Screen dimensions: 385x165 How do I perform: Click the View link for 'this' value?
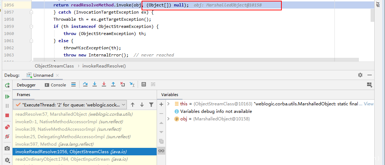click(369, 104)
